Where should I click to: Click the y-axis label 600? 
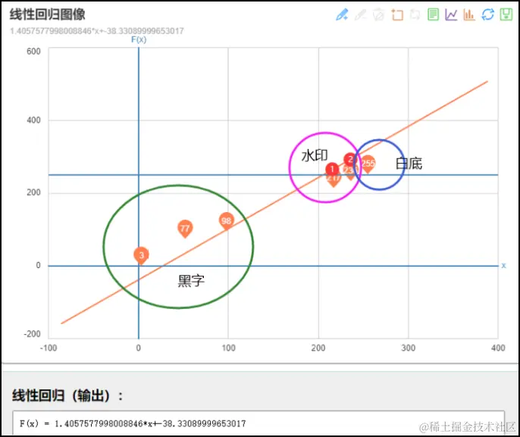[33, 52]
